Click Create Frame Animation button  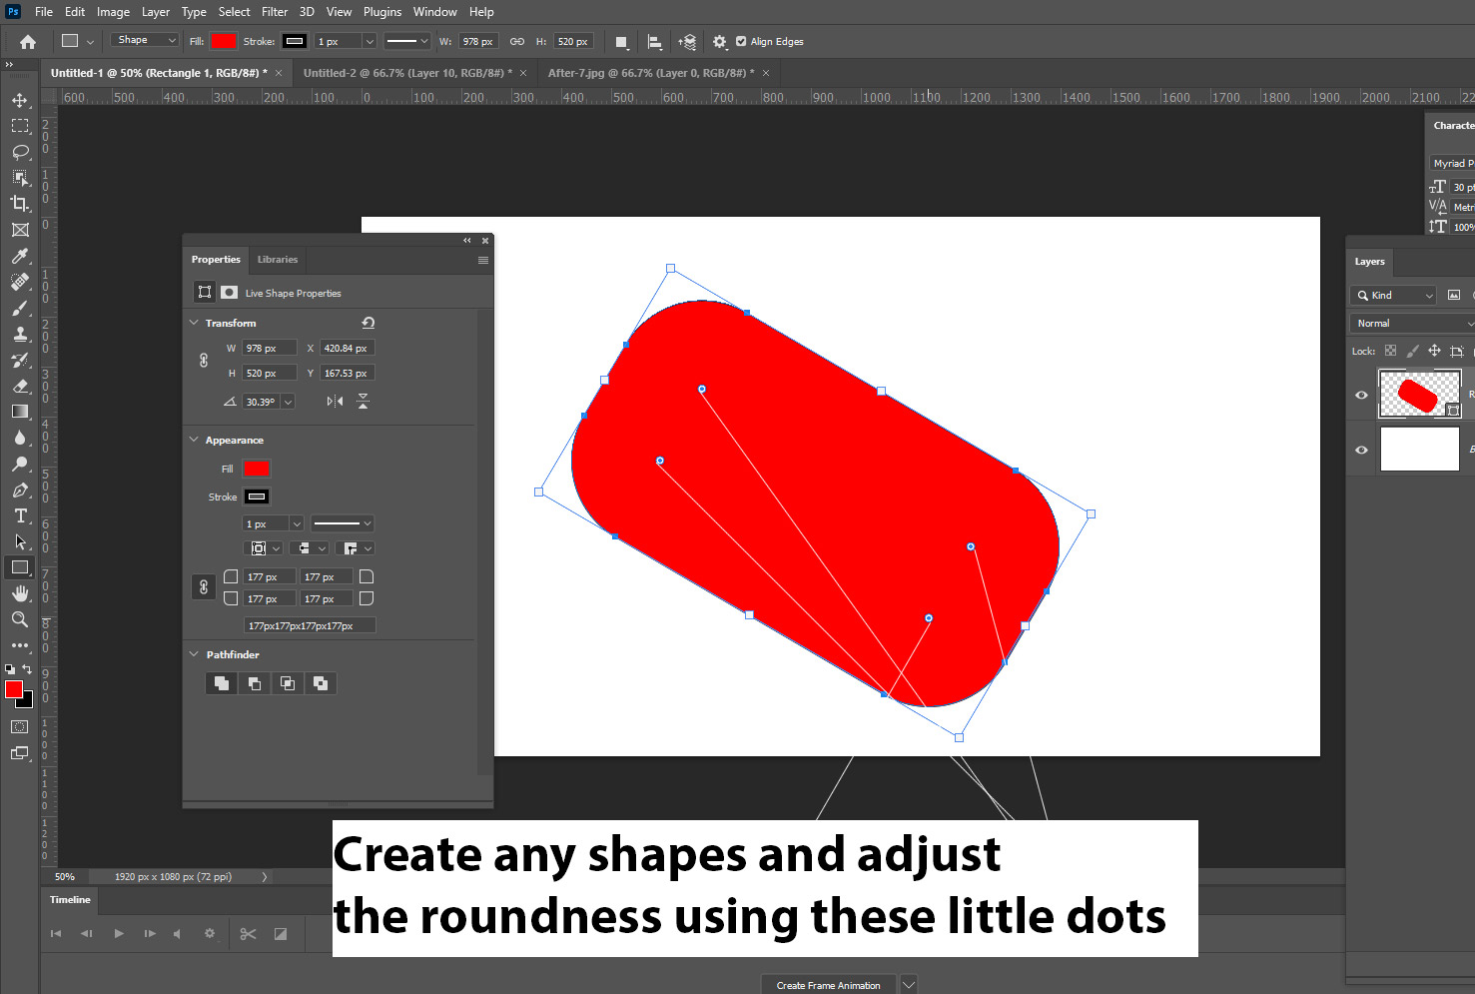coord(828,985)
